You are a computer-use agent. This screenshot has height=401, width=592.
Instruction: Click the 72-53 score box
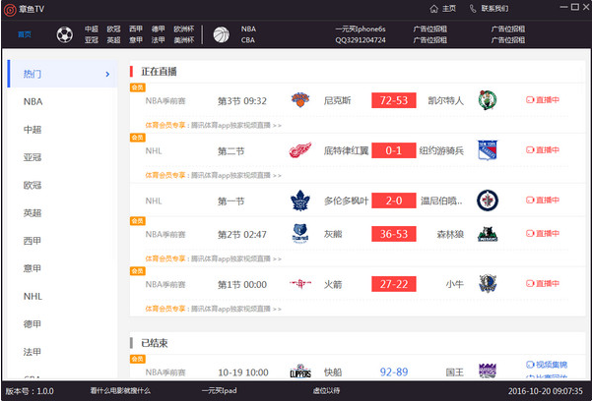[x=394, y=100]
